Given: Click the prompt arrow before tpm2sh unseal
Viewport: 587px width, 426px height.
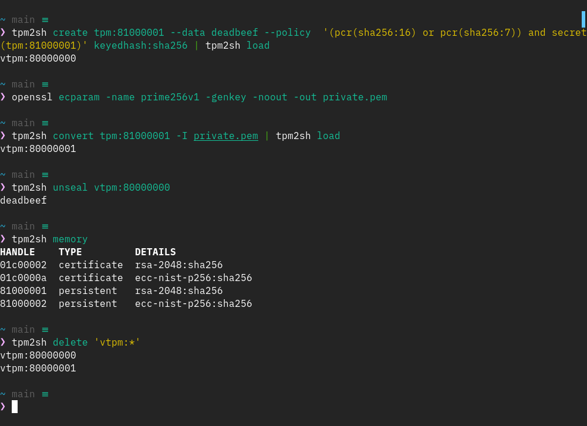Looking at the screenshot, I should tap(3, 187).
